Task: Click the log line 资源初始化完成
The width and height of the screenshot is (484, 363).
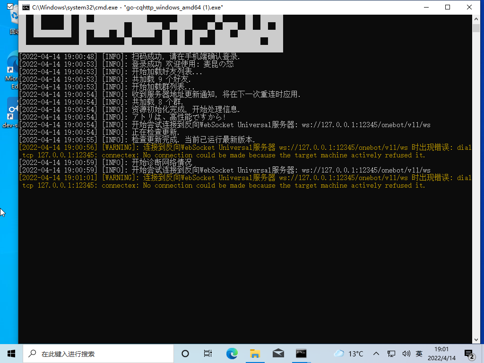Action: (x=130, y=110)
